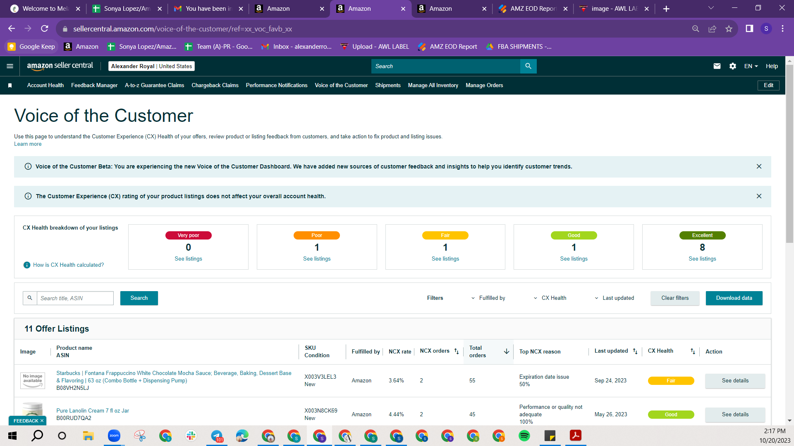Open Slack from the taskbar
This screenshot has height=446, width=794.
point(191,436)
